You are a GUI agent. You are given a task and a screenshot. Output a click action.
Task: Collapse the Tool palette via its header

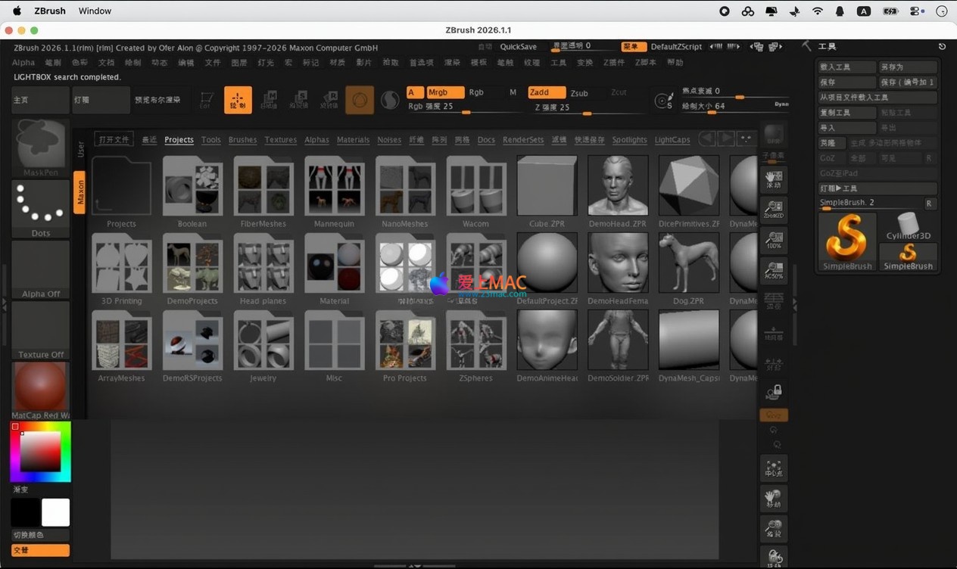pyautogui.click(x=828, y=47)
